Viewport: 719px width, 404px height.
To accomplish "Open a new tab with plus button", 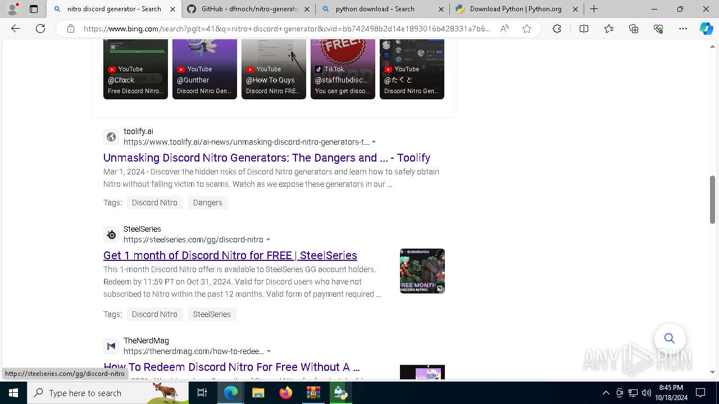I will click(594, 9).
